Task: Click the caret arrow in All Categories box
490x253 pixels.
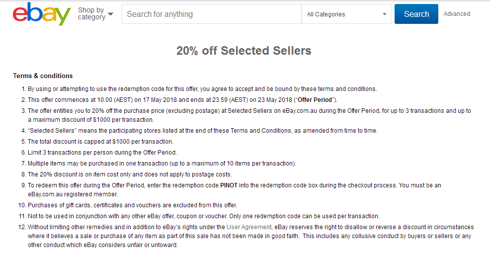Action: 384,14
